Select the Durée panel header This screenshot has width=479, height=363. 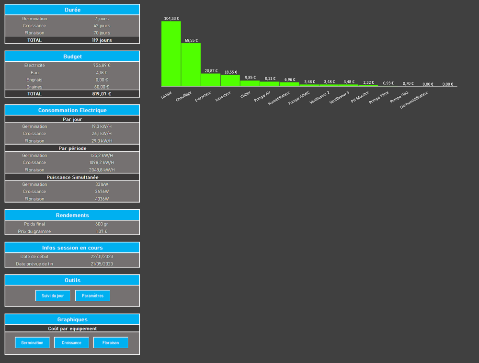(72, 10)
